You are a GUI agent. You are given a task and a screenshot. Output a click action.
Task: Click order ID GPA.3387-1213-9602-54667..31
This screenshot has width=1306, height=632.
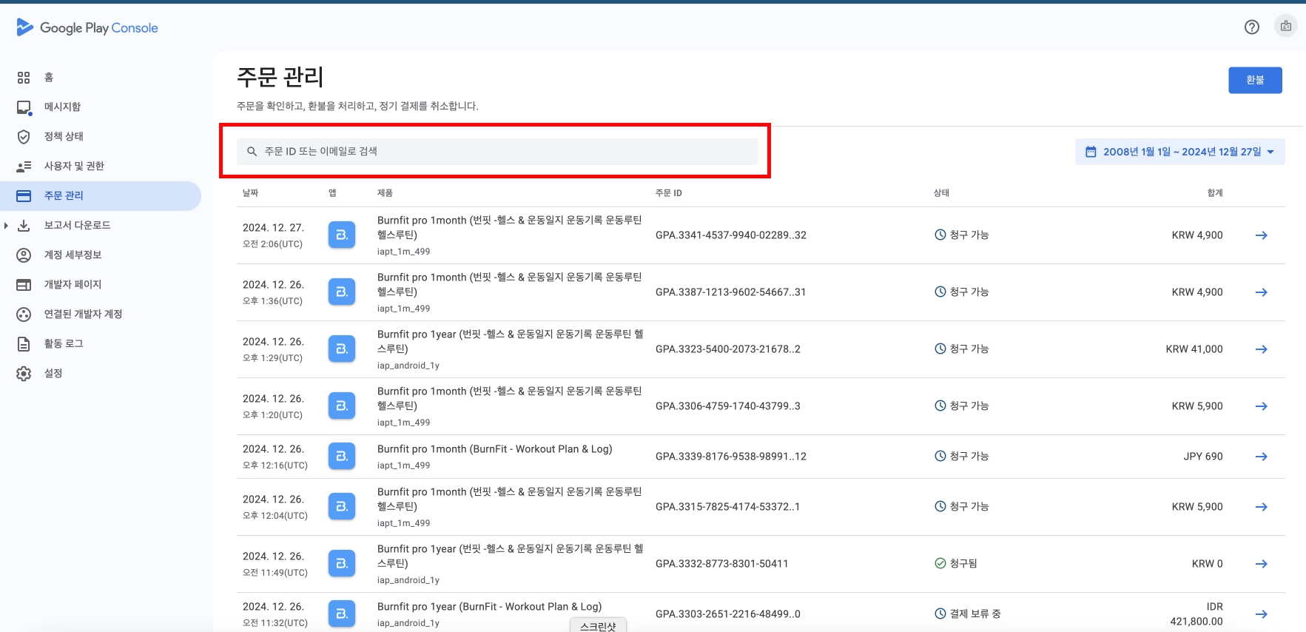pyautogui.click(x=731, y=292)
